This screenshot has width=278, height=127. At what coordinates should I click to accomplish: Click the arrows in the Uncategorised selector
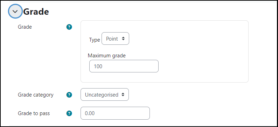[x=123, y=95]
